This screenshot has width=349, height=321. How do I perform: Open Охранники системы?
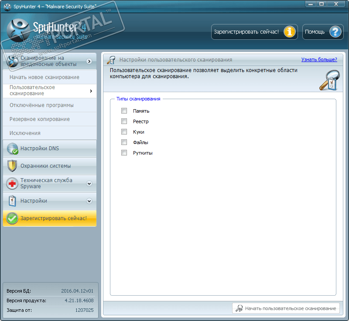50,166
